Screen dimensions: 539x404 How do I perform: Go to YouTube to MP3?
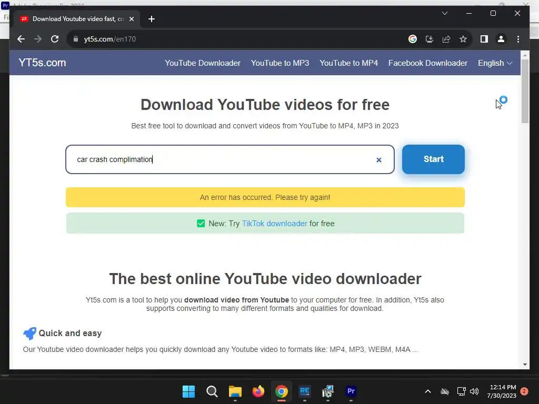tap(280, 63)
